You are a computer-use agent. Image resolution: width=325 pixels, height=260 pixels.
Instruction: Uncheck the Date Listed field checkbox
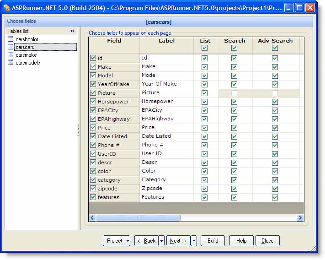(93, 136)
